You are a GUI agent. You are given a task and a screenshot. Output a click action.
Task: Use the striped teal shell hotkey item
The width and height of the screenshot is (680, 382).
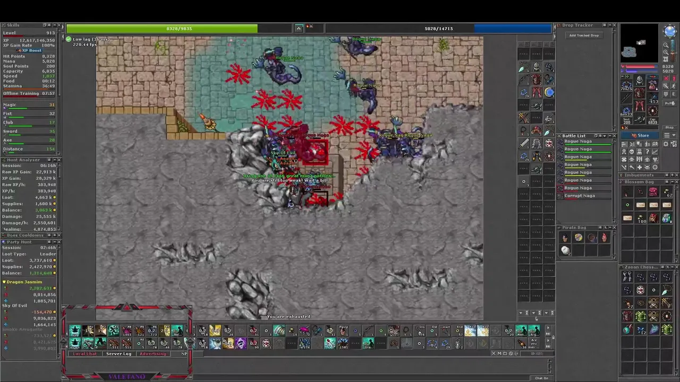(x=278, y=331)
